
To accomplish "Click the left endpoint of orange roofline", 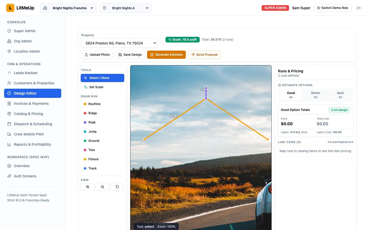I will click(145, 139).
